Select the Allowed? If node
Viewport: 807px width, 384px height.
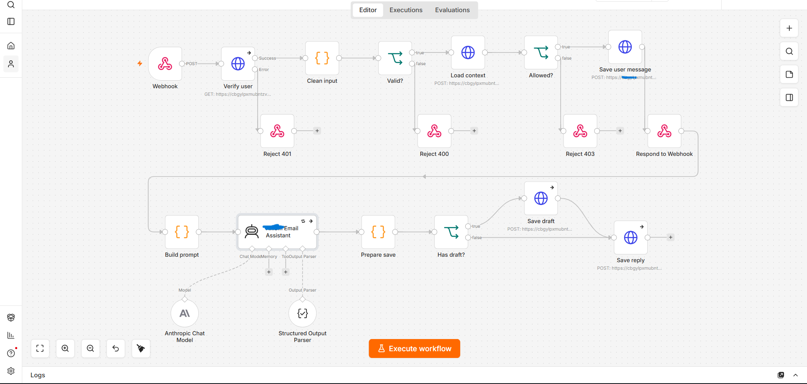541,53
